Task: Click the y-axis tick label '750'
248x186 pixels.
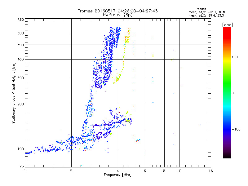Action: (20, 20)
